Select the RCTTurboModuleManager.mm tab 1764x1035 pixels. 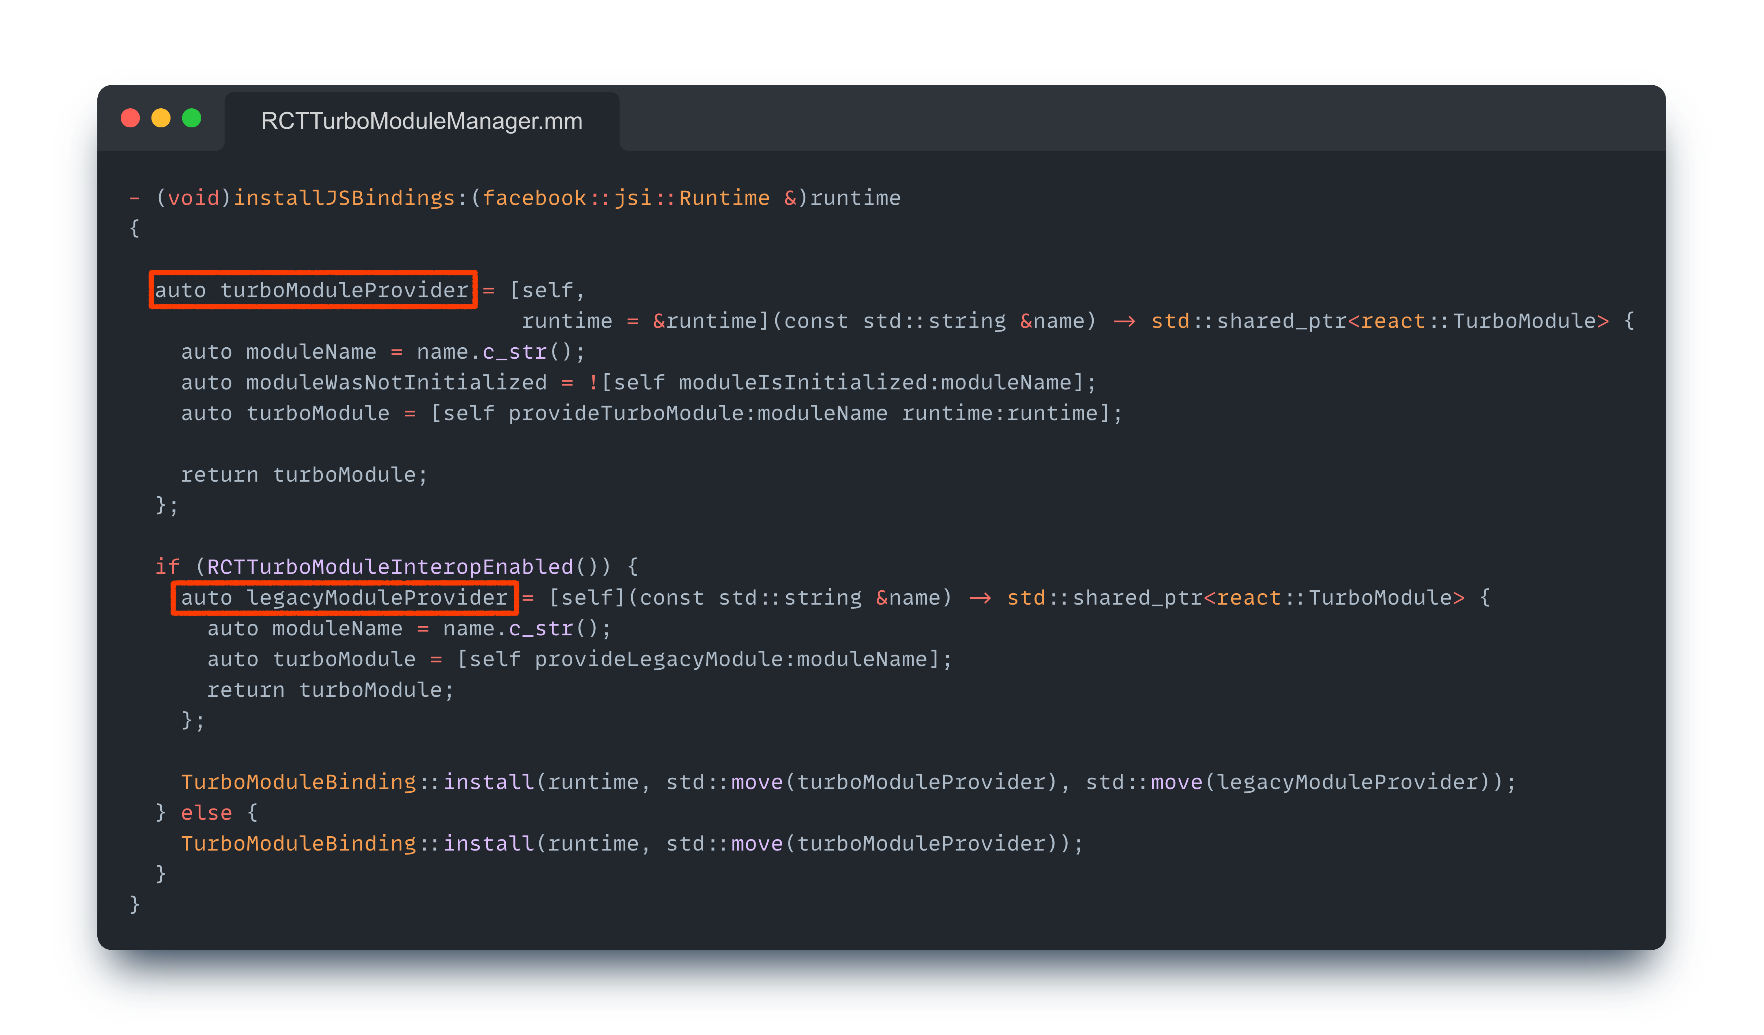click(422, 121)
